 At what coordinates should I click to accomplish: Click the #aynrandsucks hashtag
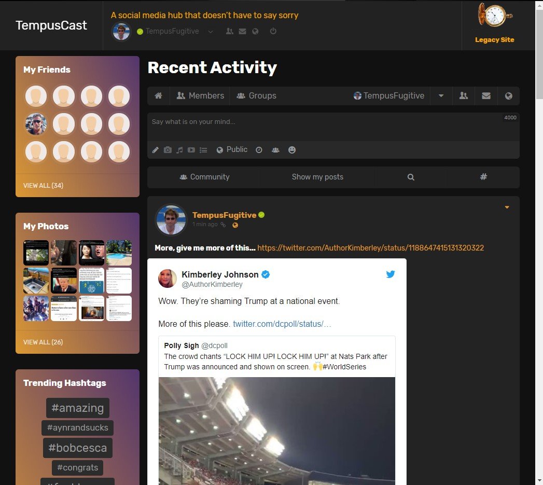(x=78, y=427)
